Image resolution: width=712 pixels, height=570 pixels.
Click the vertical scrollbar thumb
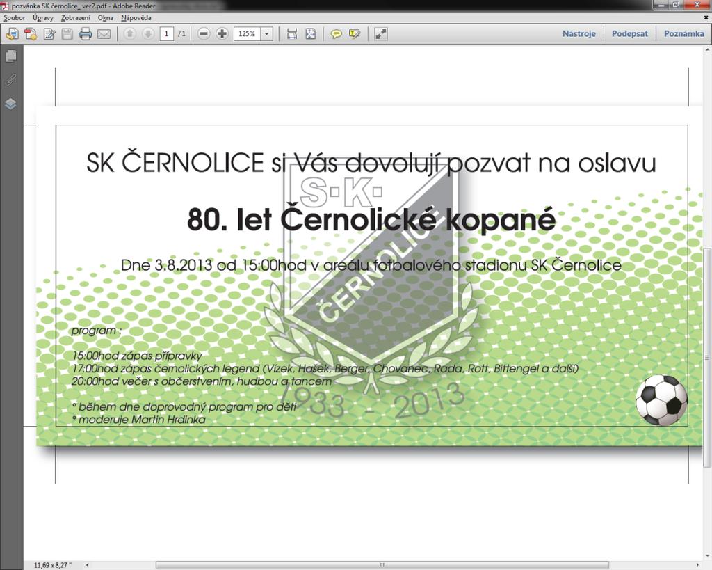click(x=707, y=357)
